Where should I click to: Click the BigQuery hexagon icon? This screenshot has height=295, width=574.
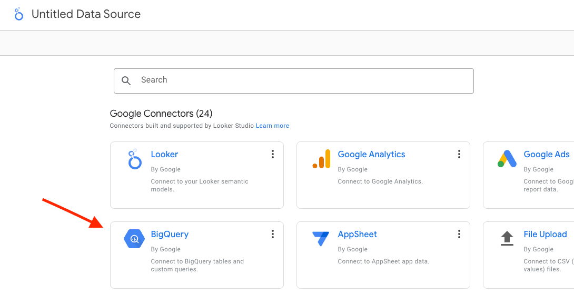134,239
